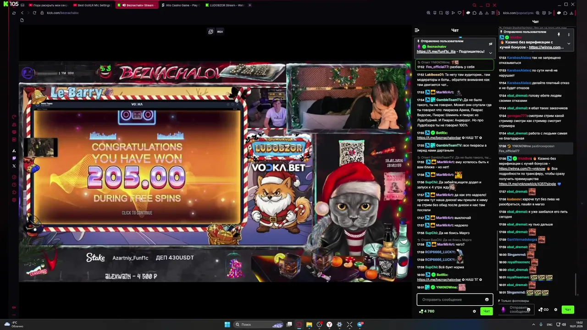Click the popout chat scrollbar
Viewport: 587px width, 330px height.
click(576, 284)
